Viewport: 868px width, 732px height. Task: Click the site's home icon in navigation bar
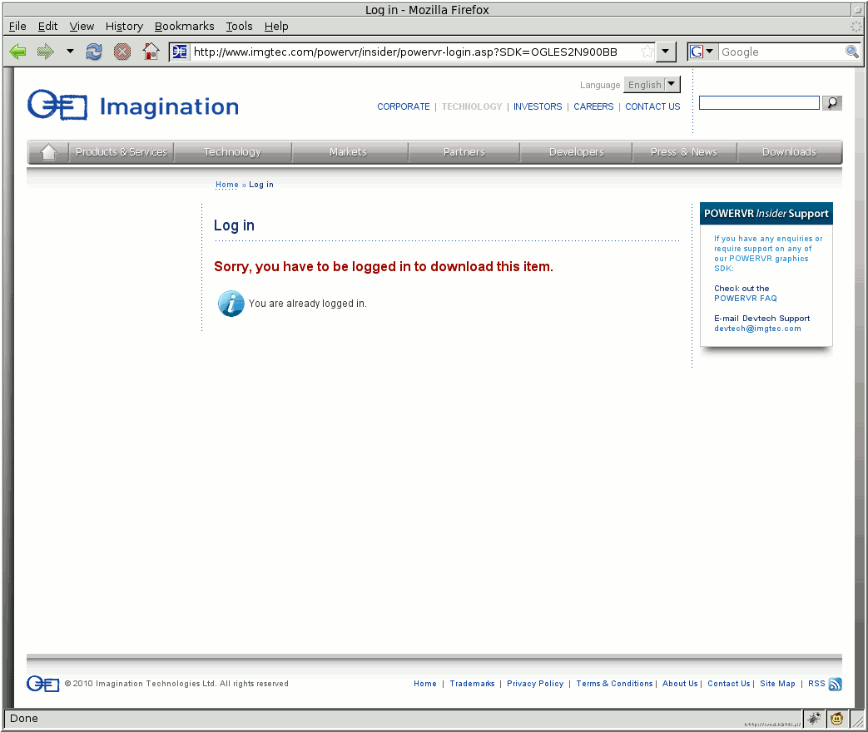coord(49,152)
